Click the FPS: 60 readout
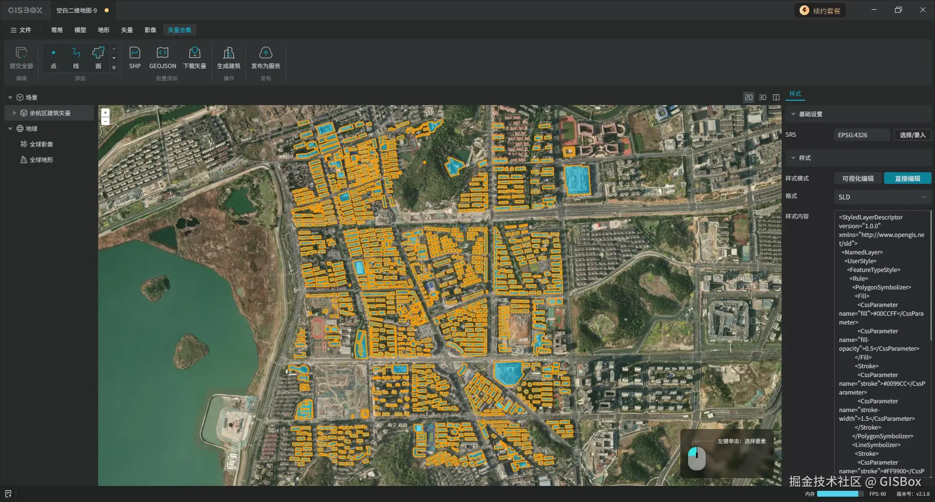935x502 pixels. point(878,494)
